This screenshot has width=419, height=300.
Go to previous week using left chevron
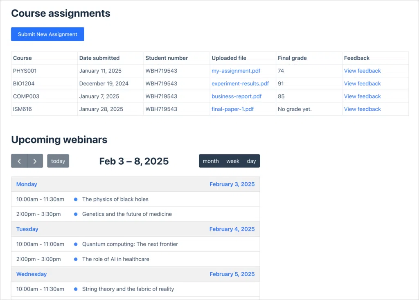pos(19,161)
